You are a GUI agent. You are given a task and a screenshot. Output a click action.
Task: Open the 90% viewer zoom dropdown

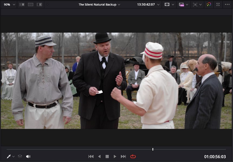[x=9, y=5]
